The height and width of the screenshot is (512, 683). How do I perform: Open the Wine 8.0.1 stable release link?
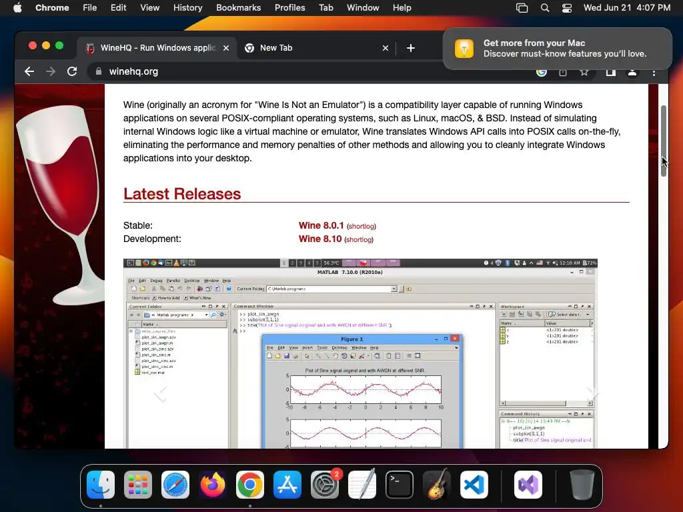[321, 225]
